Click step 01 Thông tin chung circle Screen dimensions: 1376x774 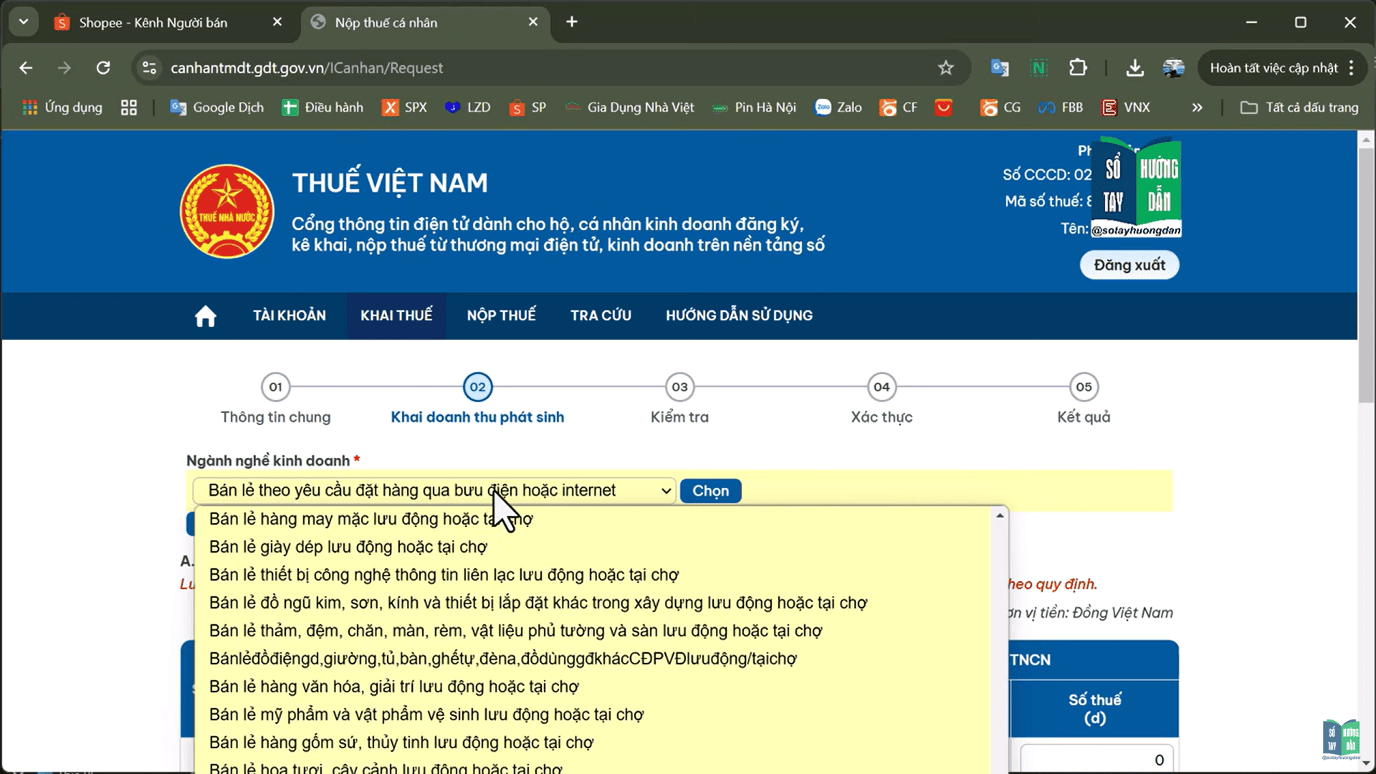tap(275, 387)
